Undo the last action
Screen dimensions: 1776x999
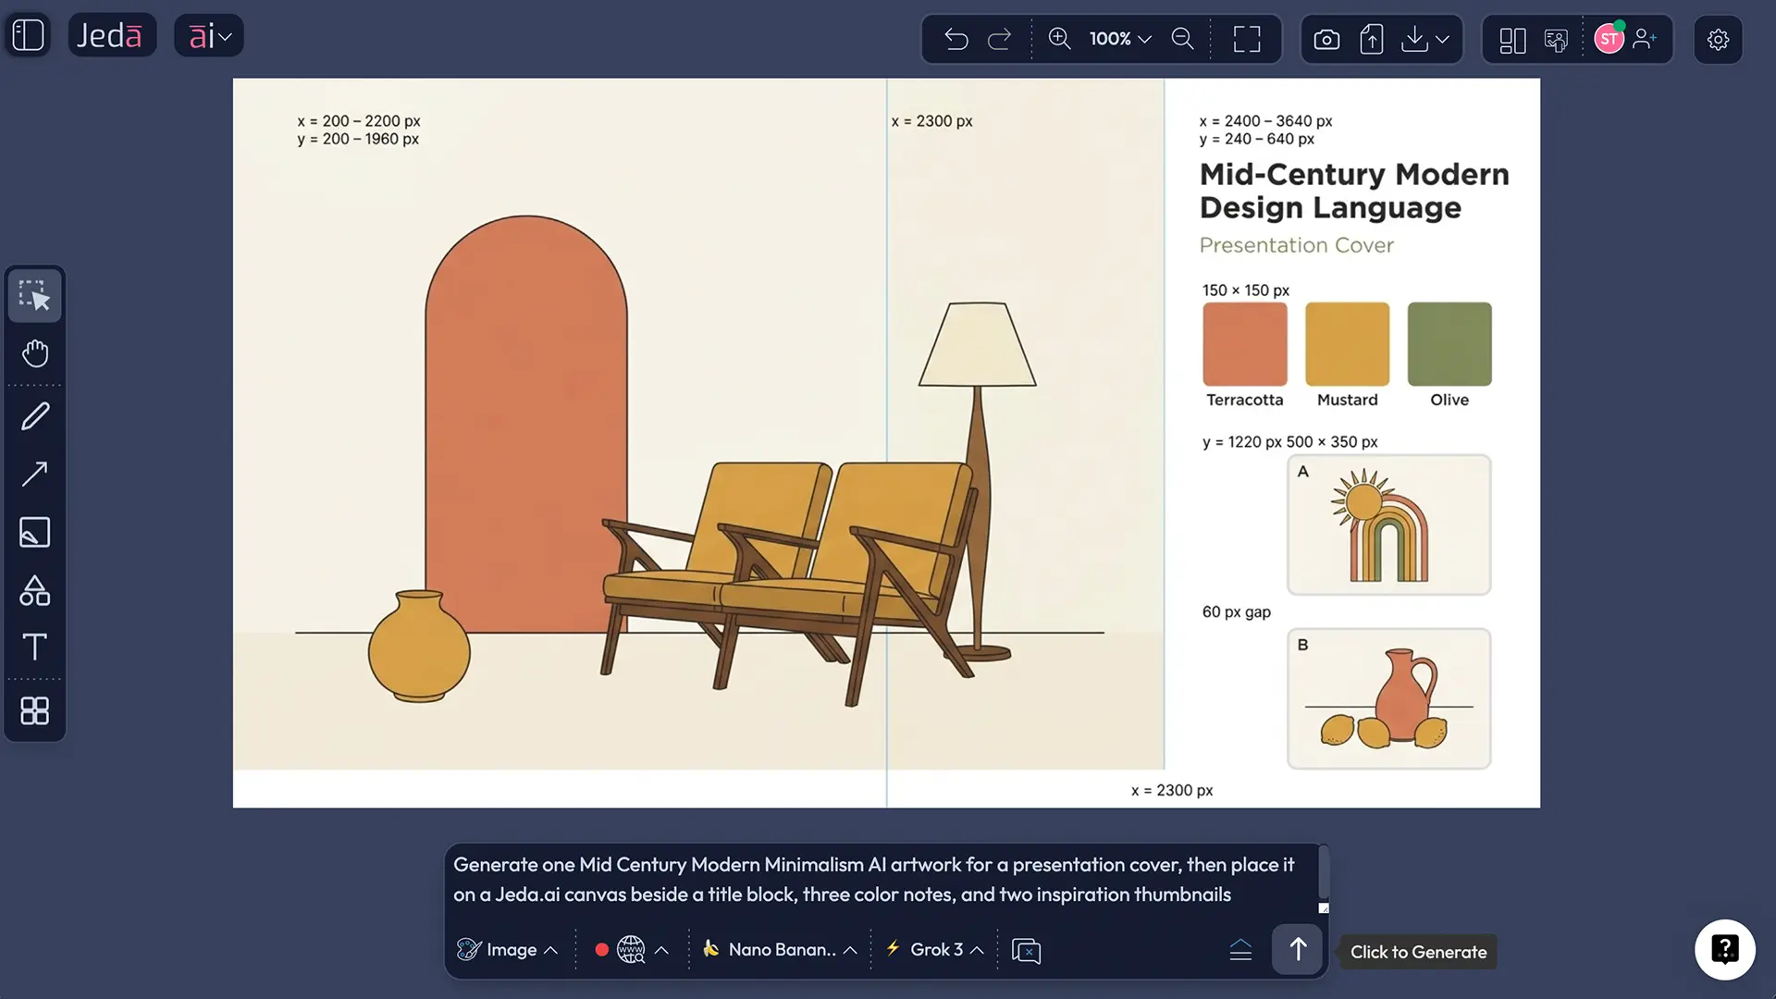click(956, 39)
